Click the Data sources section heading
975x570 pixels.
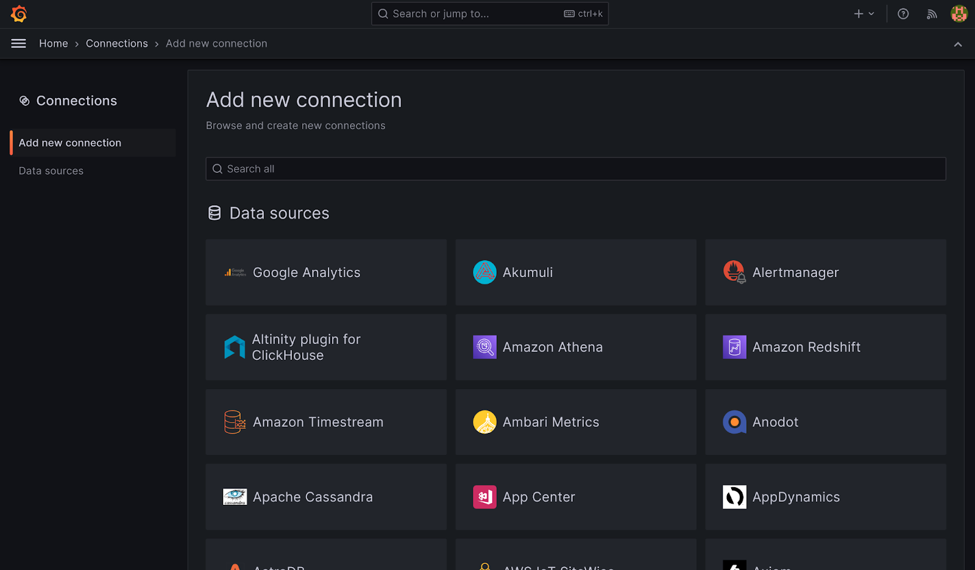279,213
